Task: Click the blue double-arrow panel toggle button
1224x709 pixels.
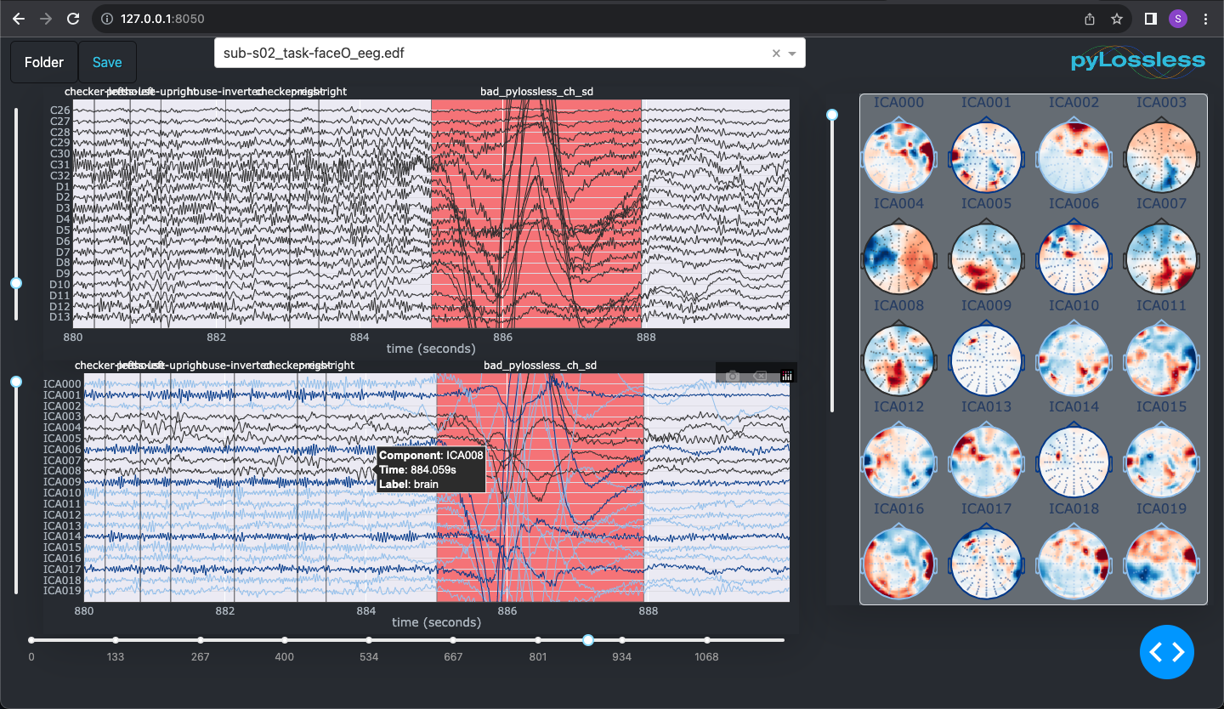Action: (1166, 652)
